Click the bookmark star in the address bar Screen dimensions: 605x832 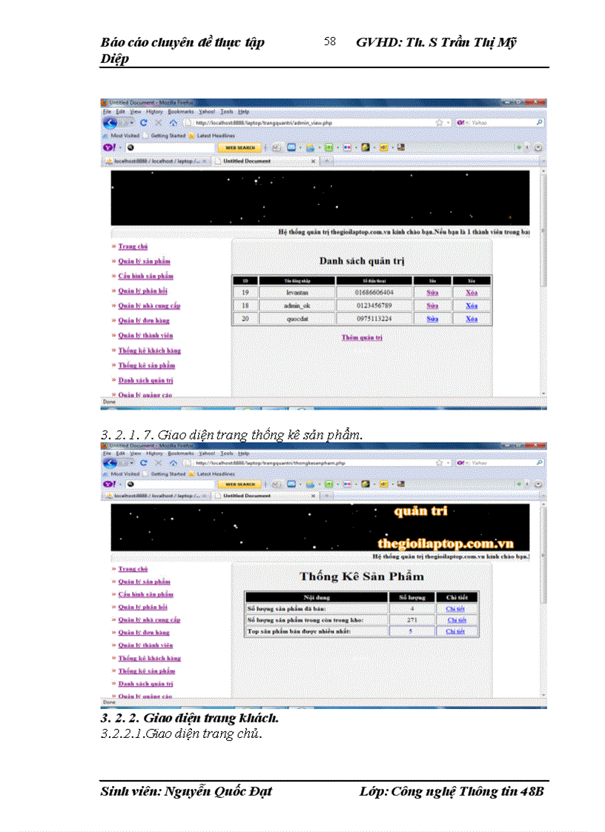click(x=439, y=122)
